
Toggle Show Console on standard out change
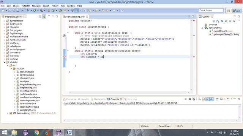(x=208, y=99)
